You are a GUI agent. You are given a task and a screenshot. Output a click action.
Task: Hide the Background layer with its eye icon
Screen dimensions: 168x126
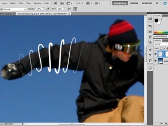point(155,61)
